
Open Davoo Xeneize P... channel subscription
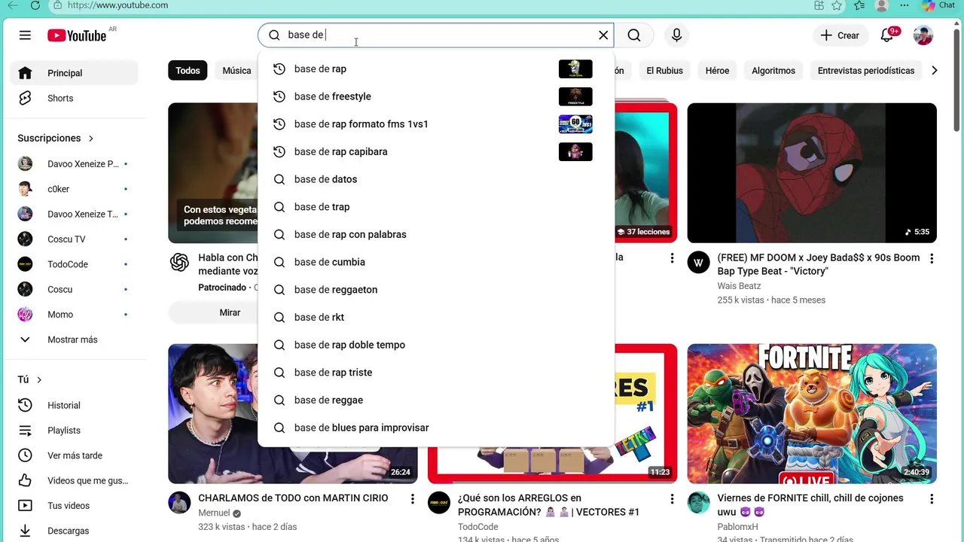[74, 163]
